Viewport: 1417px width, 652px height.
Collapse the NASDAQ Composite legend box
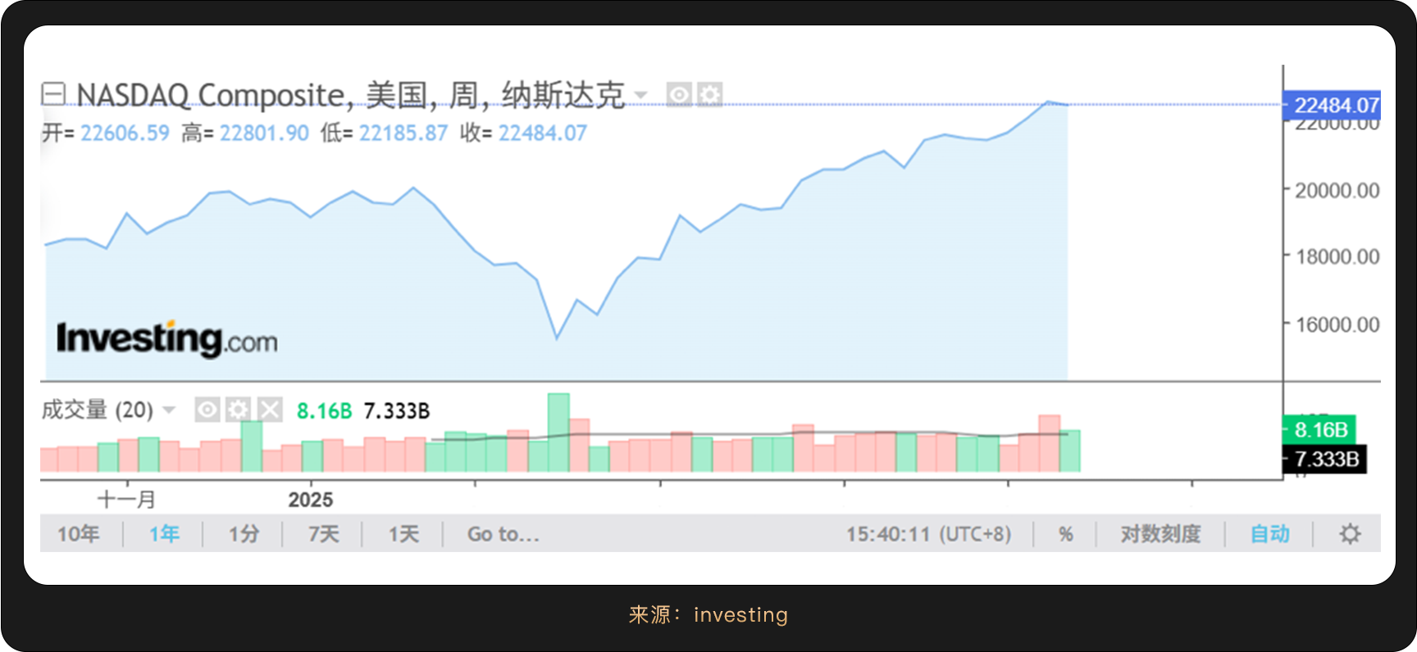53,94
